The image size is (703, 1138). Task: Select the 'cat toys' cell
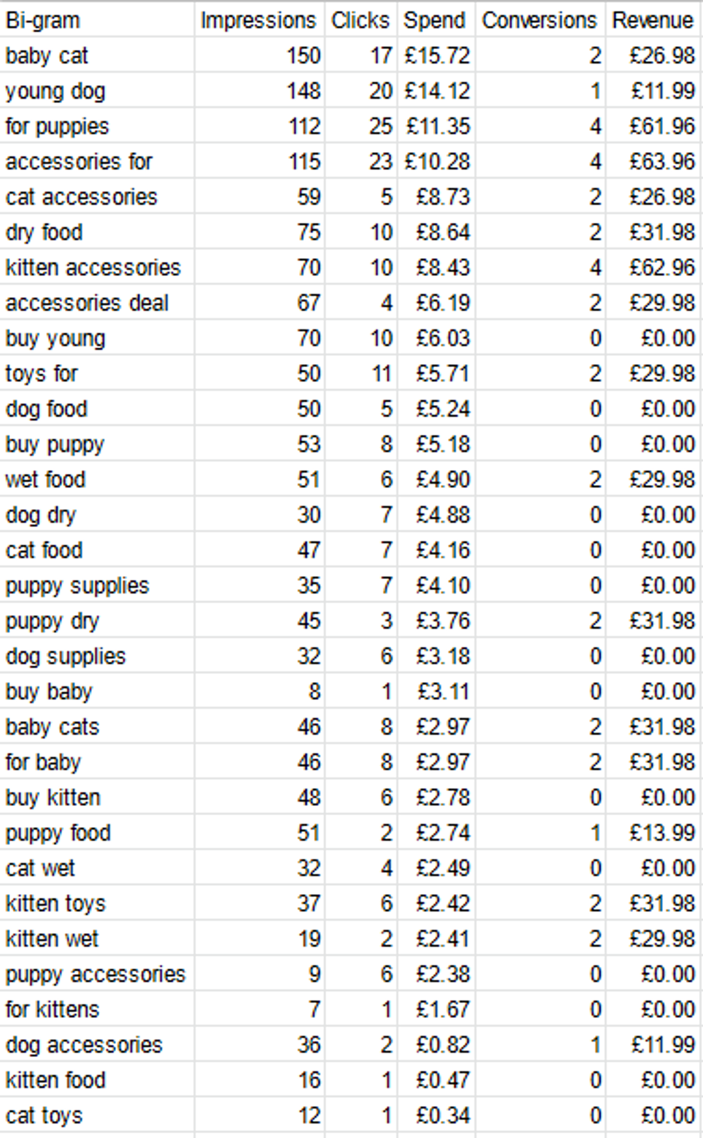[x=96, y=1115]
